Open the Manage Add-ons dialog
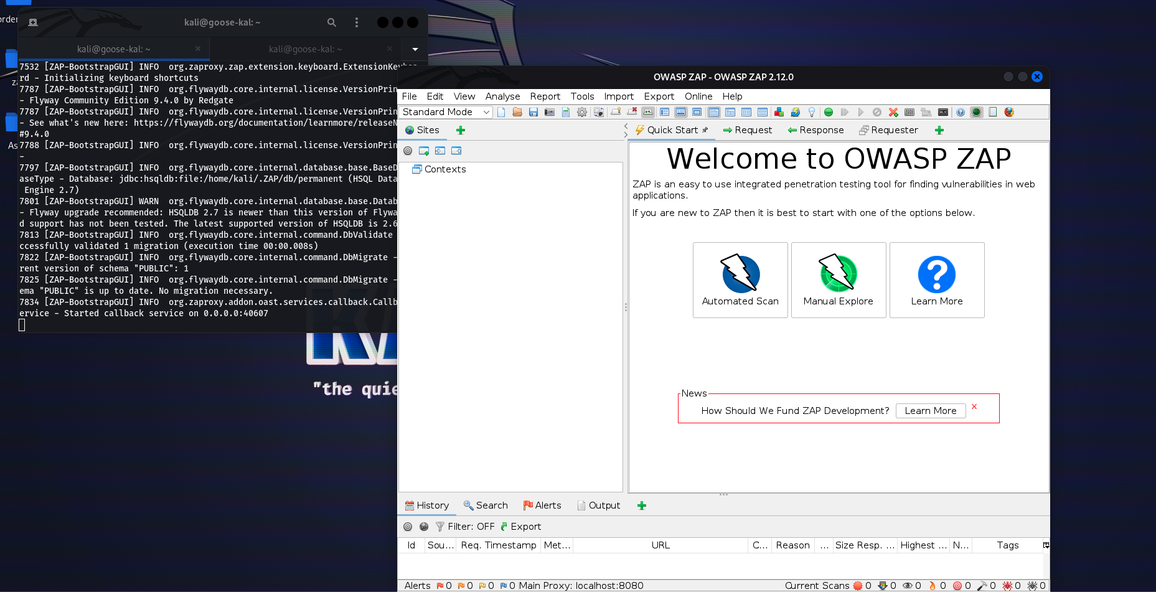 click(779, 112)
